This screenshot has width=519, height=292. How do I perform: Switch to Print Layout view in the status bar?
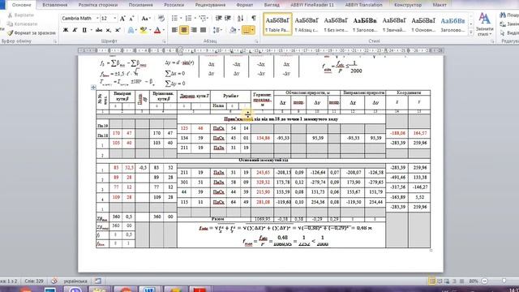(x=432, y=281)
